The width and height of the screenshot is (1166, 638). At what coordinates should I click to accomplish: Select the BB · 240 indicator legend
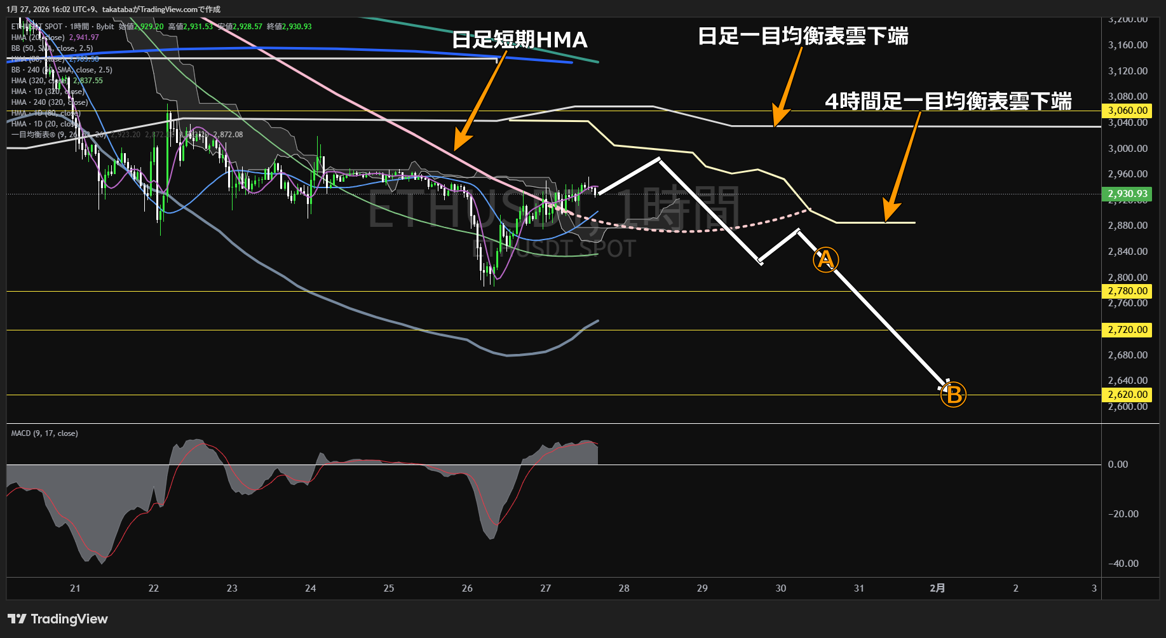(x=62, y=70)
